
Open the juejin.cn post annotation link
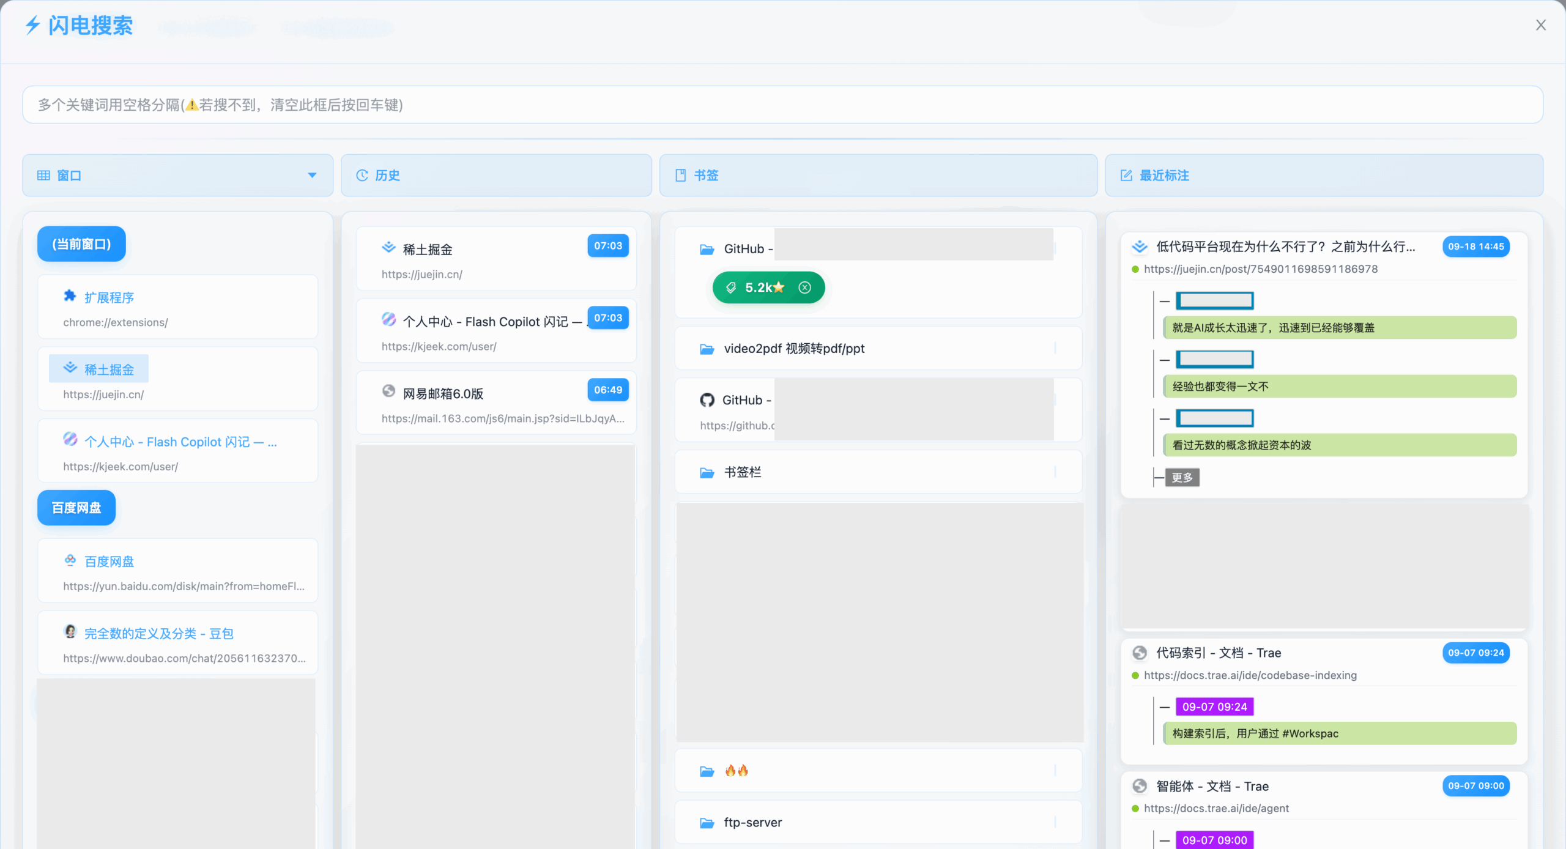click(1260, 269)
